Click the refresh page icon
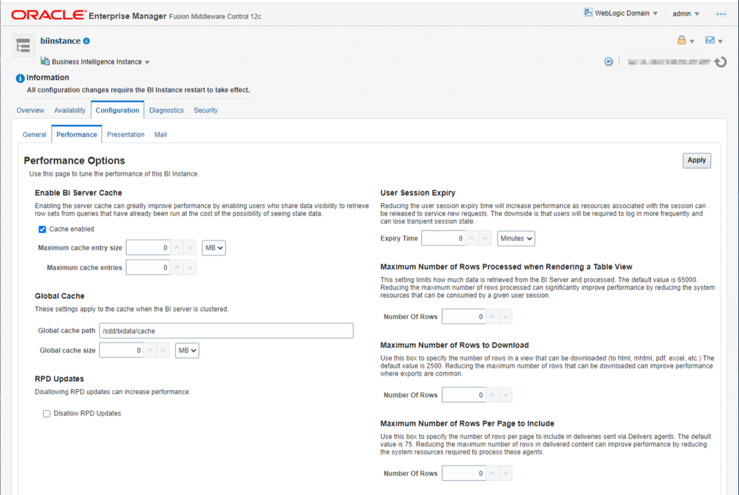The height and width of the screenshot is (495, 739). click(x=720, y=62)
